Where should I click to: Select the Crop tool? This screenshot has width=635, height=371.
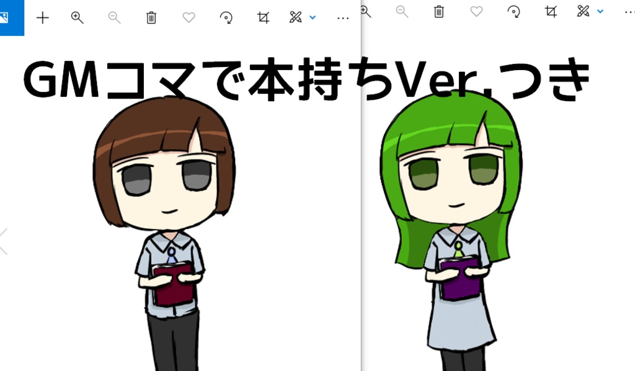262,17
